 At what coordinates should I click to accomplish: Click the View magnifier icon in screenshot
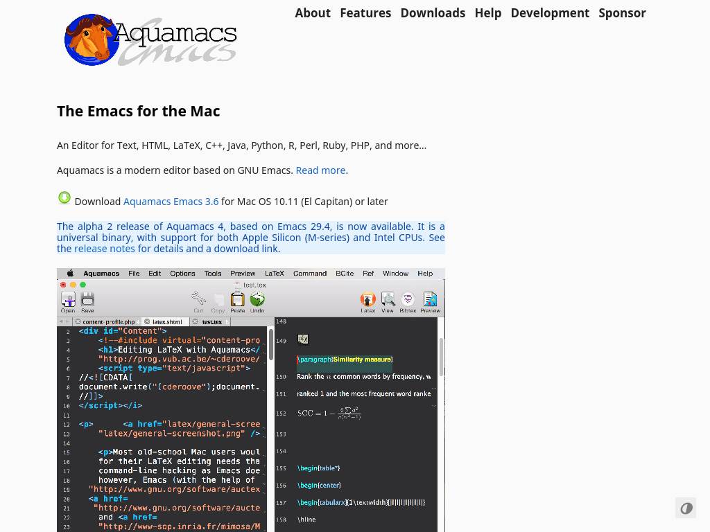pyautogui.click(x=388, y=302)
